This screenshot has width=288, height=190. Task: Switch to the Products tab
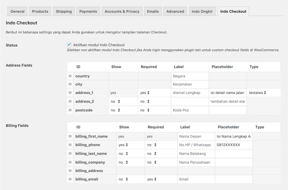(x=40, y=11)
